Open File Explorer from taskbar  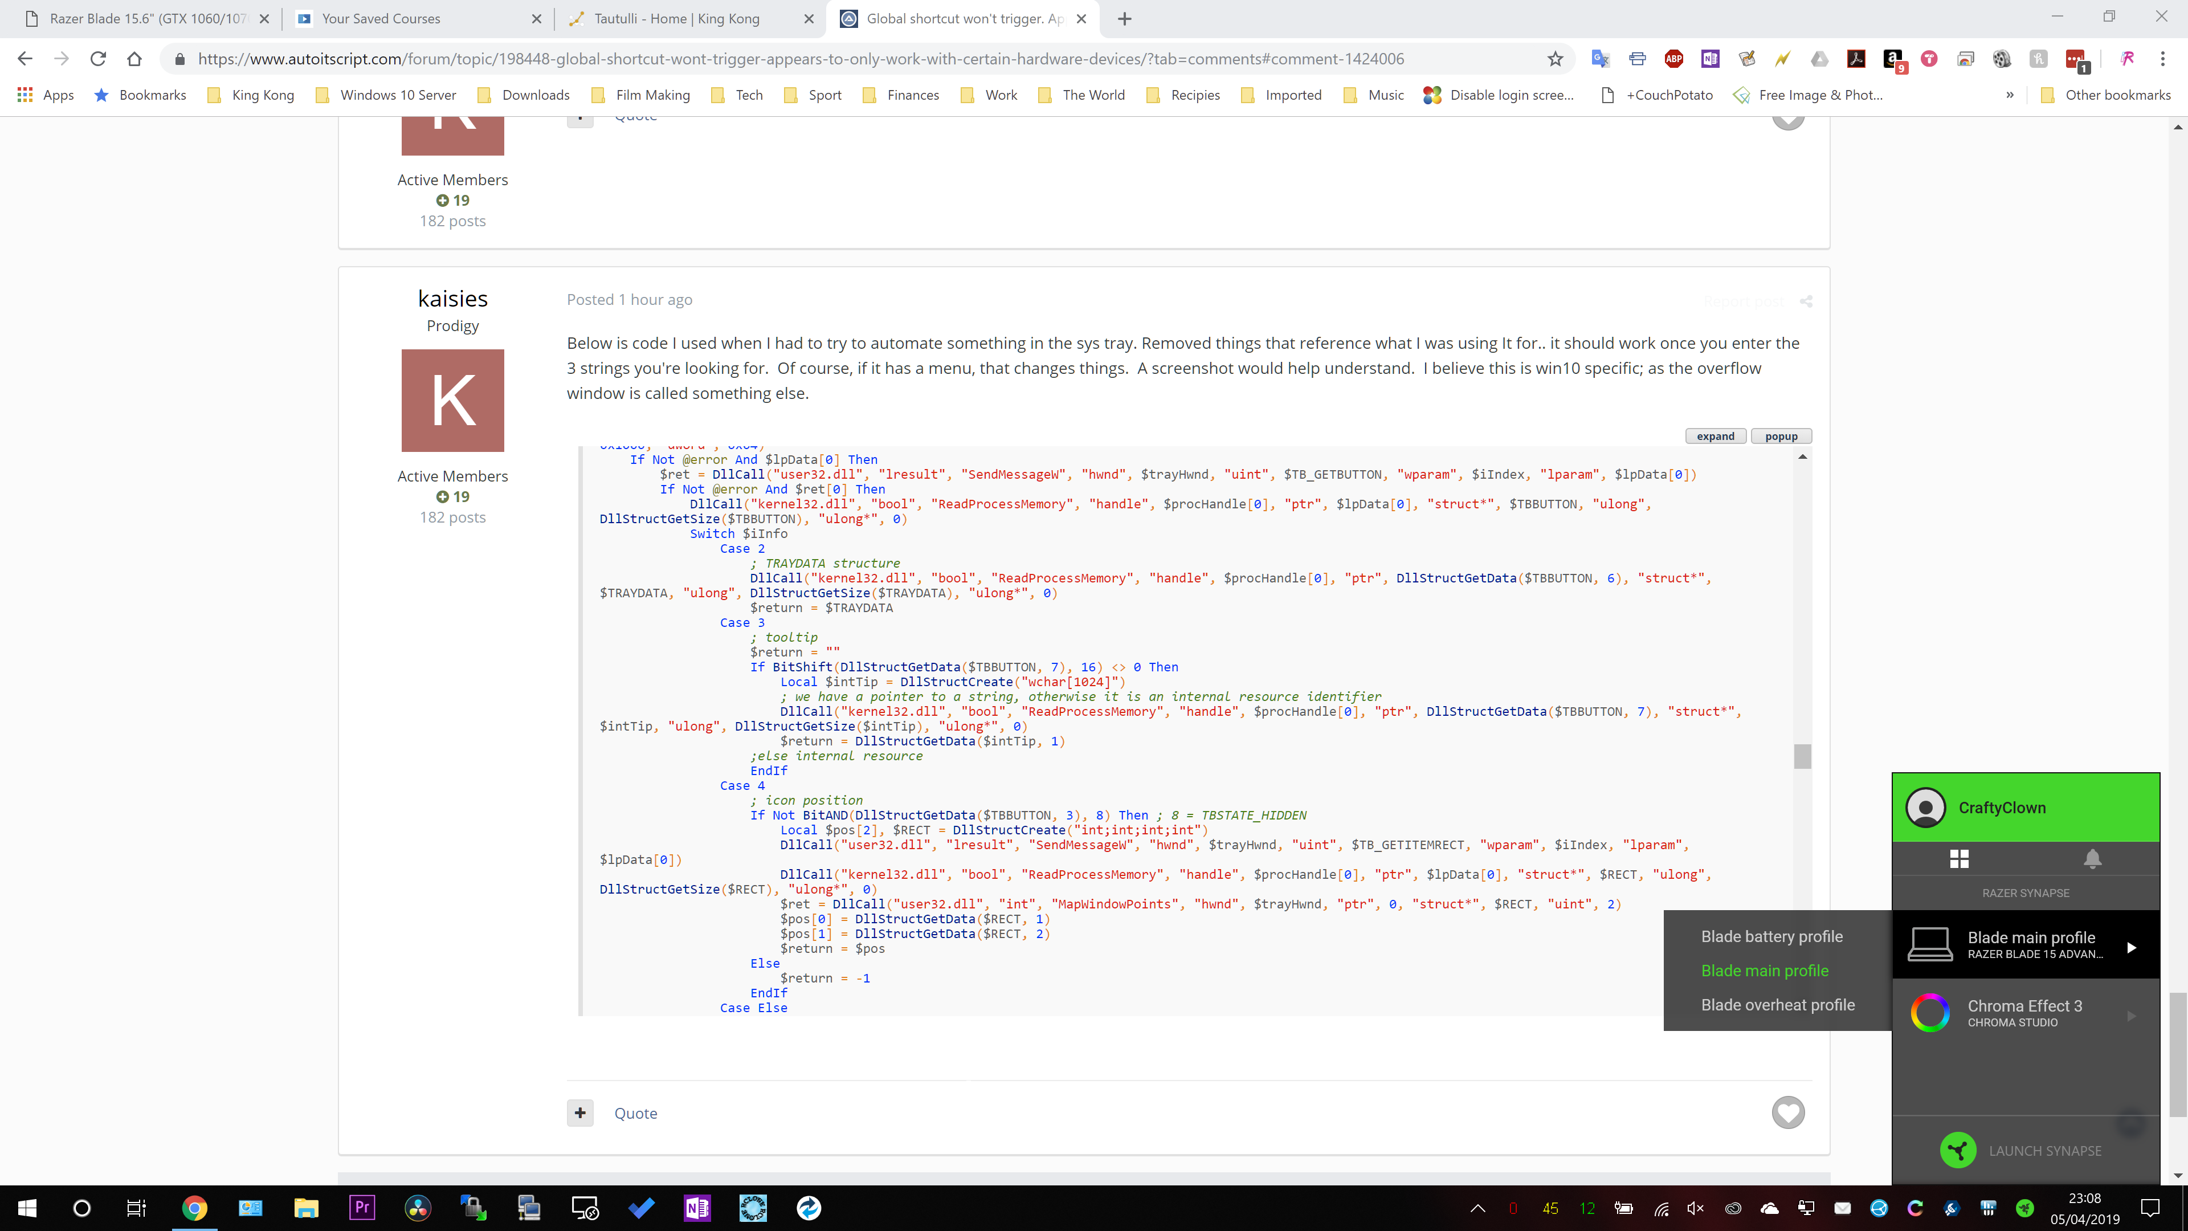click(x=306, y=1208)
